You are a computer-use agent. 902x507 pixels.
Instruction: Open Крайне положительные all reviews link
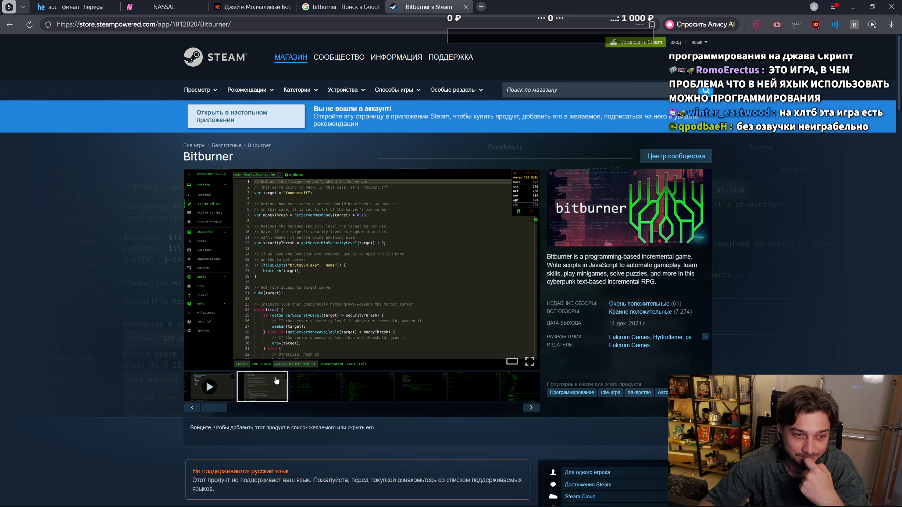640,311
